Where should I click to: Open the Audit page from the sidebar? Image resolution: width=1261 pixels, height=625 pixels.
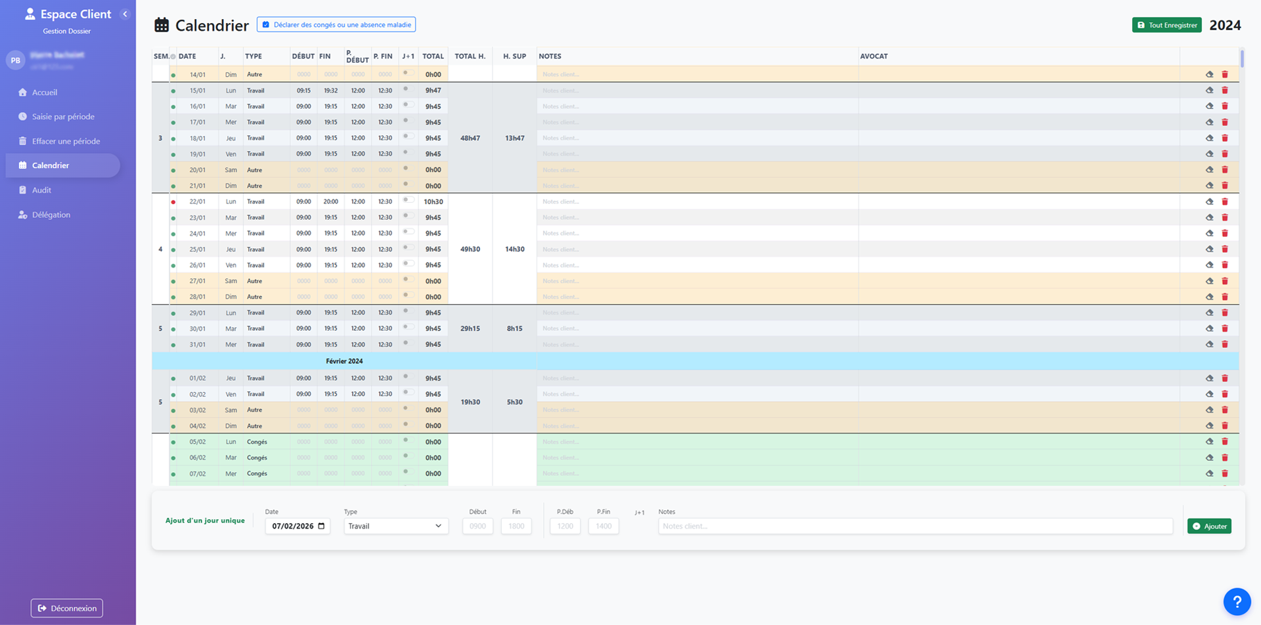tap(41, 190)
